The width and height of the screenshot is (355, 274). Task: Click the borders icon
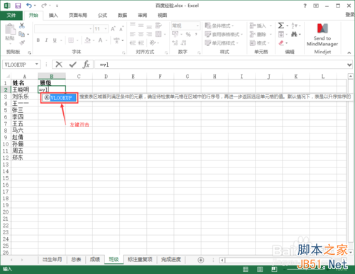click(x=71, y=40)
